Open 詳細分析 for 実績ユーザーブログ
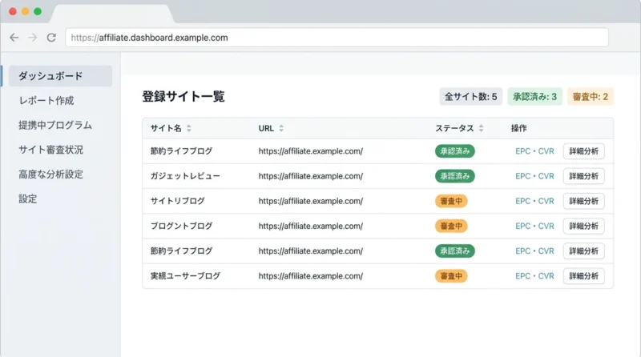This screenshot has width=641, height=357. coord(584,276)
